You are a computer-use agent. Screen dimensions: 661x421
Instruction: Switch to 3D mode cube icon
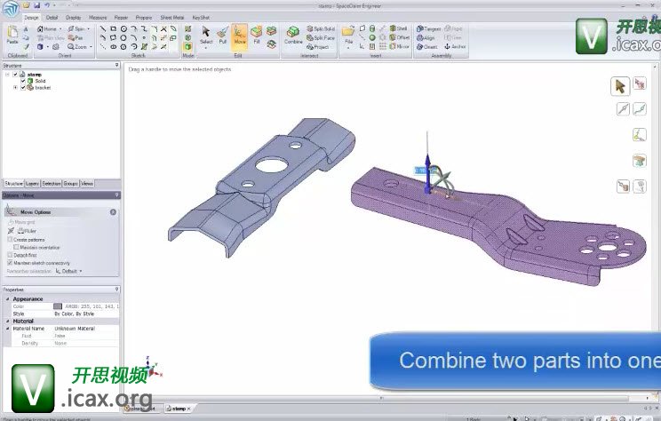(x=188, y=46)
